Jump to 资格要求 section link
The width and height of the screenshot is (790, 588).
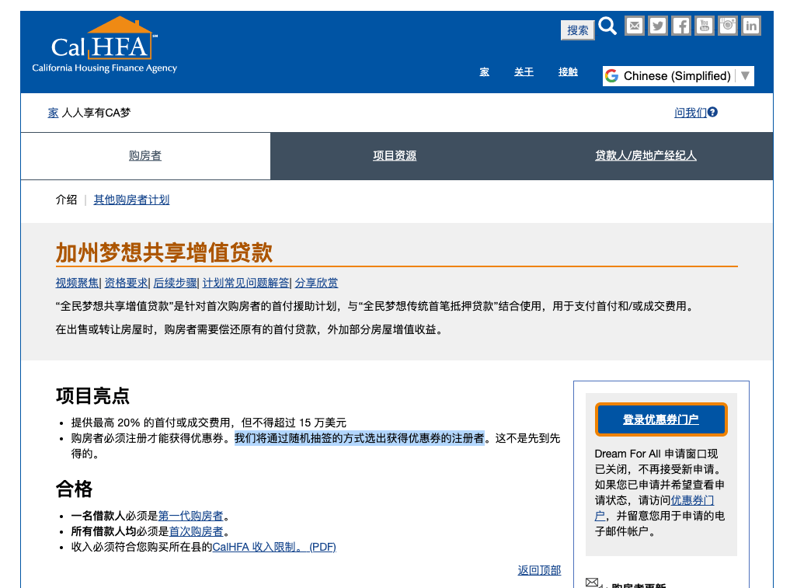point(126,283)
